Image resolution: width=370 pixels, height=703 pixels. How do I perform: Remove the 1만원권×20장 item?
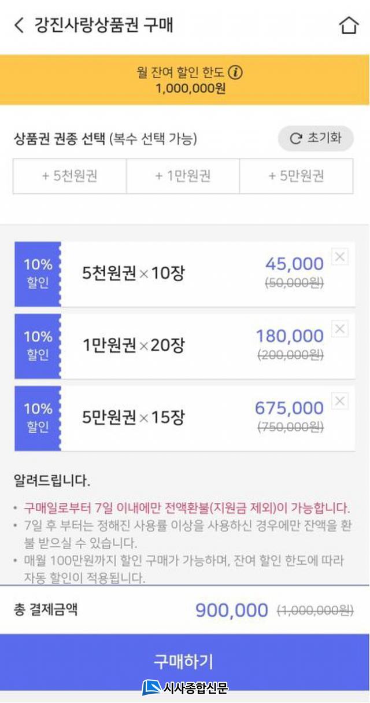coord(340,329)
